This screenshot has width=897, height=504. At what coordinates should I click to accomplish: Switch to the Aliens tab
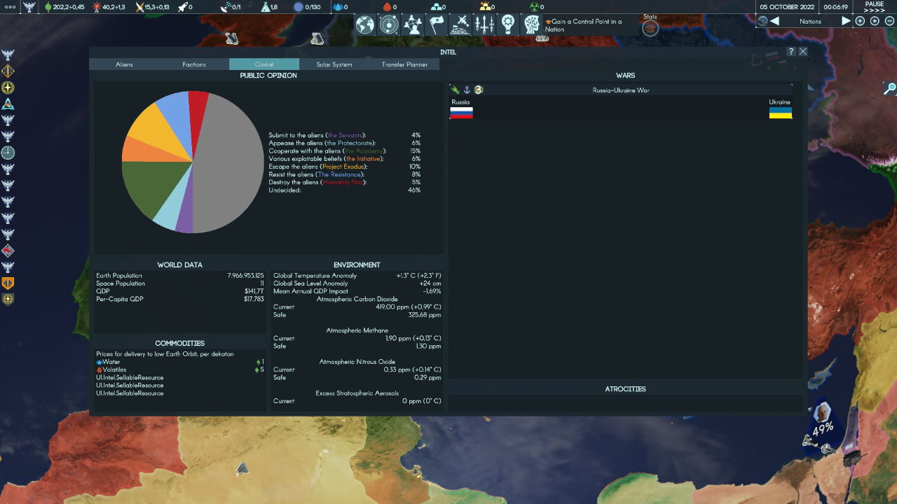124,64
